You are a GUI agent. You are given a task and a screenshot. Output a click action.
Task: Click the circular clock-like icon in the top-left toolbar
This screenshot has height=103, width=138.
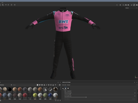(15, 5)
